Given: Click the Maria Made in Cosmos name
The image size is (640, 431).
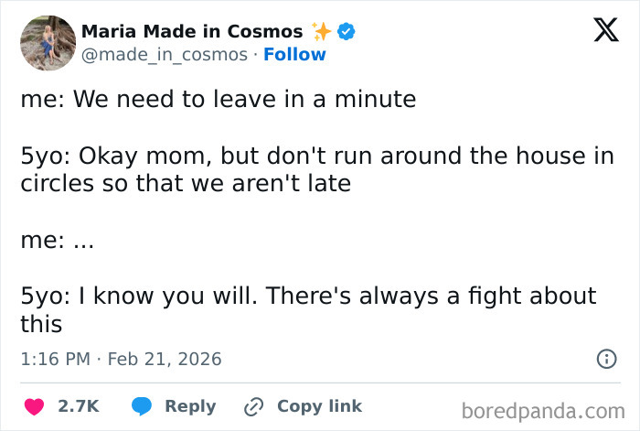Looking at the screenshot, I should [192, 32].
